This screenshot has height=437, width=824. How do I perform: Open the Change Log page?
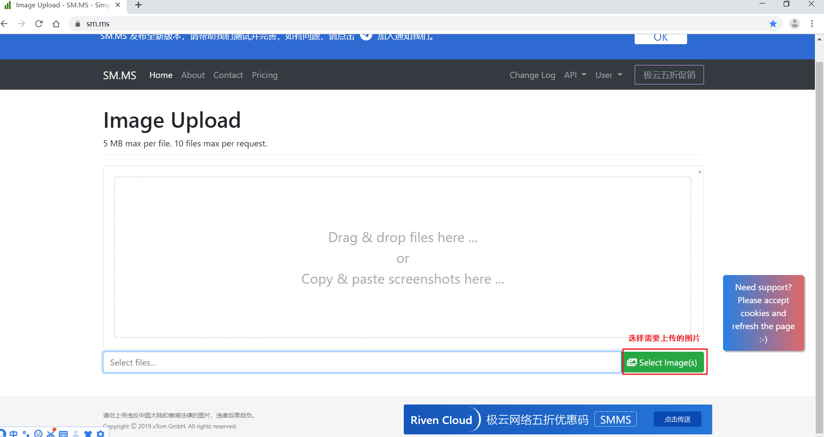pos(532,75)
